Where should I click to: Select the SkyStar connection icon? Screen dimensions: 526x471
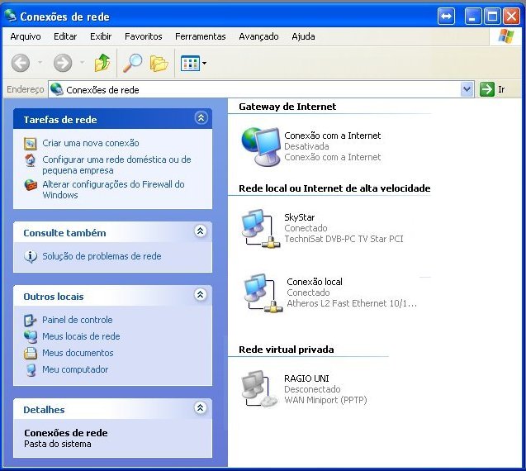pos(261,228)
